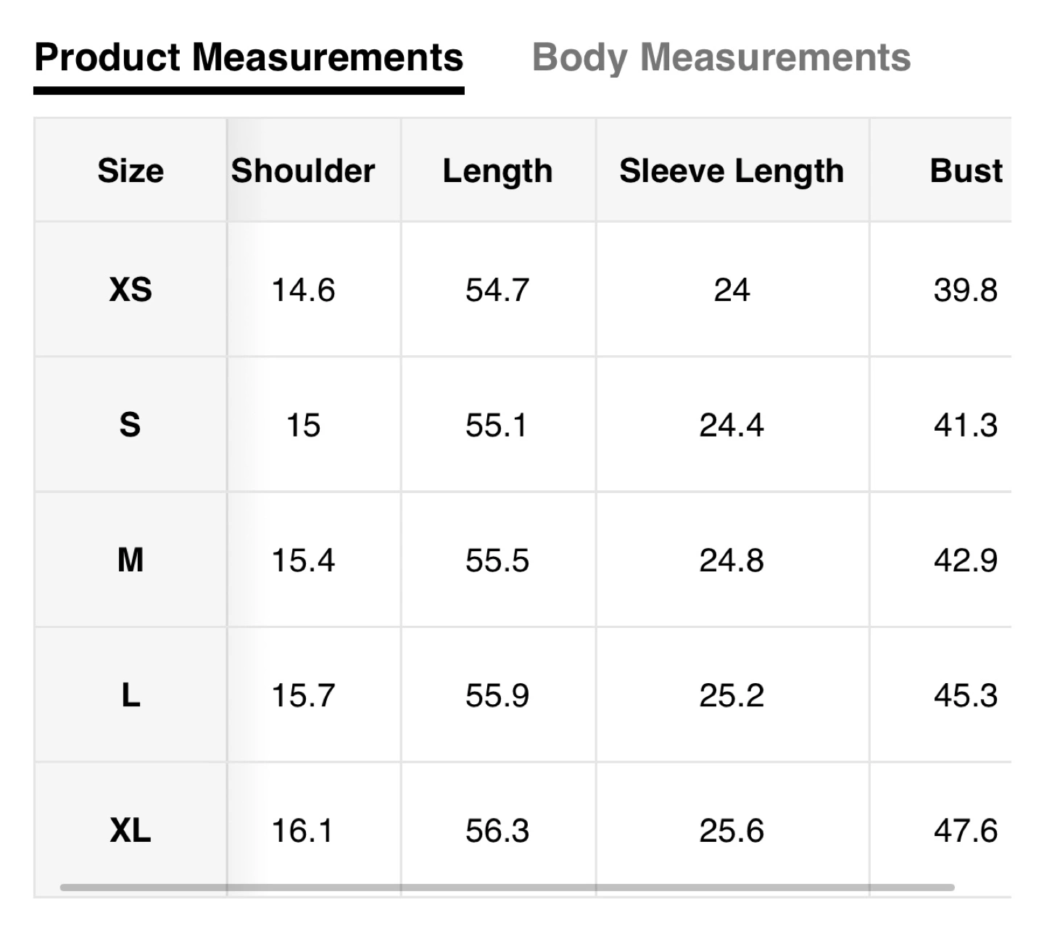1044x934 pixels.
Task: Click the Size column header
Action: pos(130,171)
